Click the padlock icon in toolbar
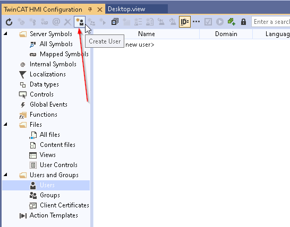This screenshot has width=290, height=227. 243,22
